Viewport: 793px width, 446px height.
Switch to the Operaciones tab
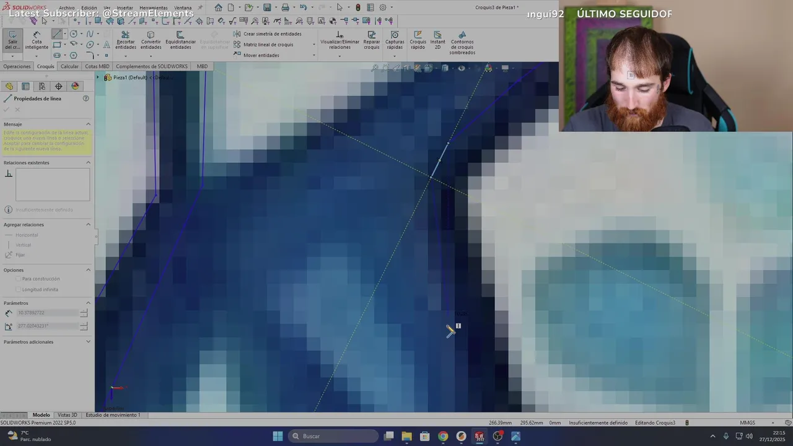[17, 66]
